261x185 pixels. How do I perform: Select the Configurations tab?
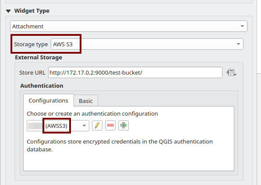[49, 100]
